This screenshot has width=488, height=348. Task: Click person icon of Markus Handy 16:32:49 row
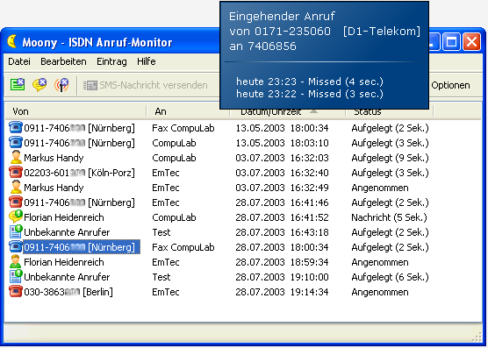coord(16,188)
